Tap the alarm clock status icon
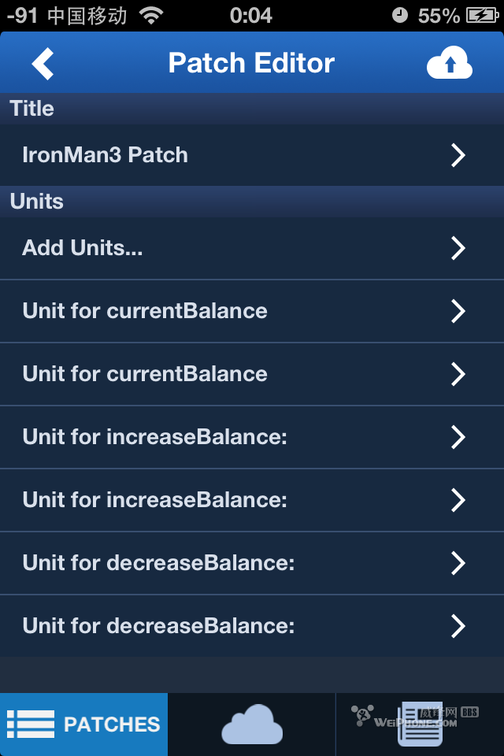Screen dimensions: 504x756 click(400, 15)
